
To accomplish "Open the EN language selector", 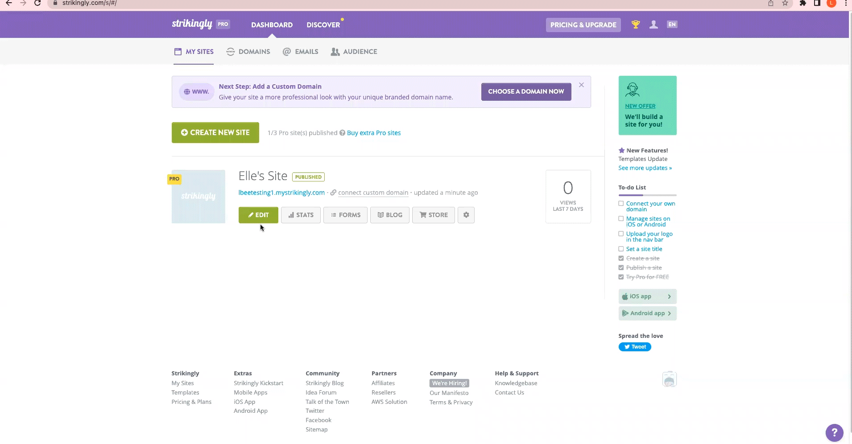I will click(x=672, y=25).
